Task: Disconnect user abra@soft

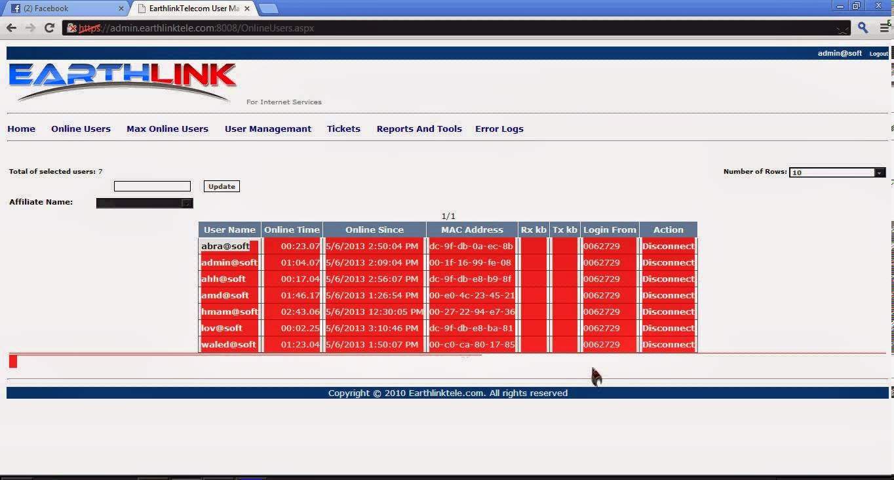Action: click(x=668, y=246)
